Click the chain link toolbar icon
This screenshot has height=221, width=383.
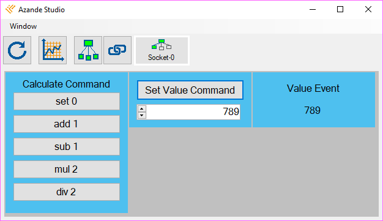pos(117,50)
